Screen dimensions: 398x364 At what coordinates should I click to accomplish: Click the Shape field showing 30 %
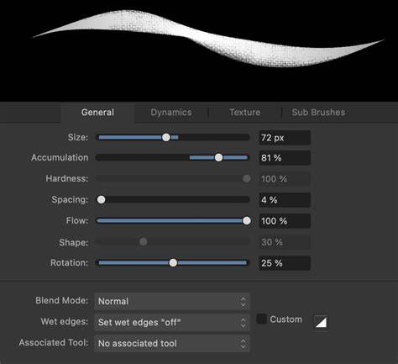285,242
